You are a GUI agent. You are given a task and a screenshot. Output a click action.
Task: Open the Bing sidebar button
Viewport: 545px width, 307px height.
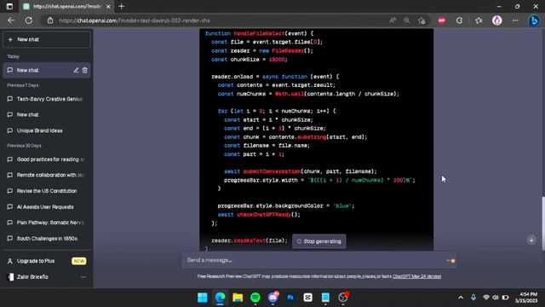coord(534,20)
